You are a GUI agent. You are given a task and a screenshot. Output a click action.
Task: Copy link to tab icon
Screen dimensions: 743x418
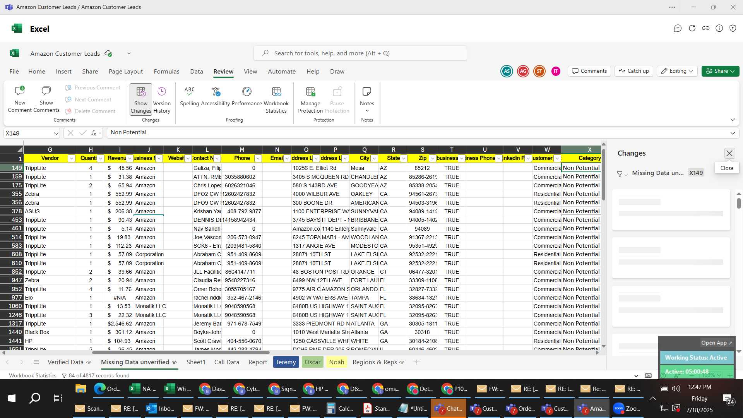tap(705, 28)
